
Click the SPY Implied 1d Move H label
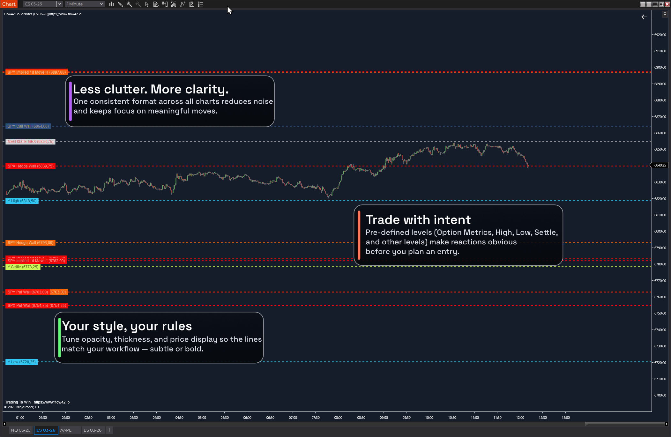click(x=36, y=72)
